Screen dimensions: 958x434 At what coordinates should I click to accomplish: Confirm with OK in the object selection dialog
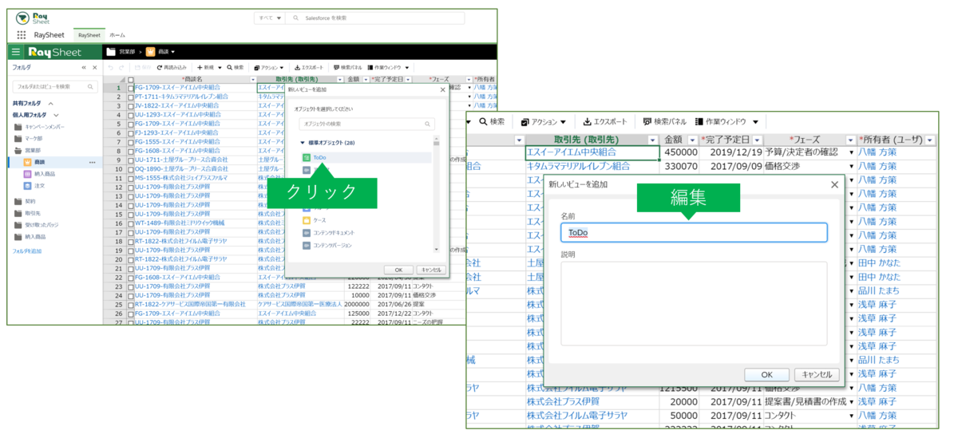[x=398, y=270]
